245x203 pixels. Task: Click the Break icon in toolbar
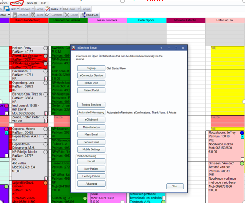point(33,15)
